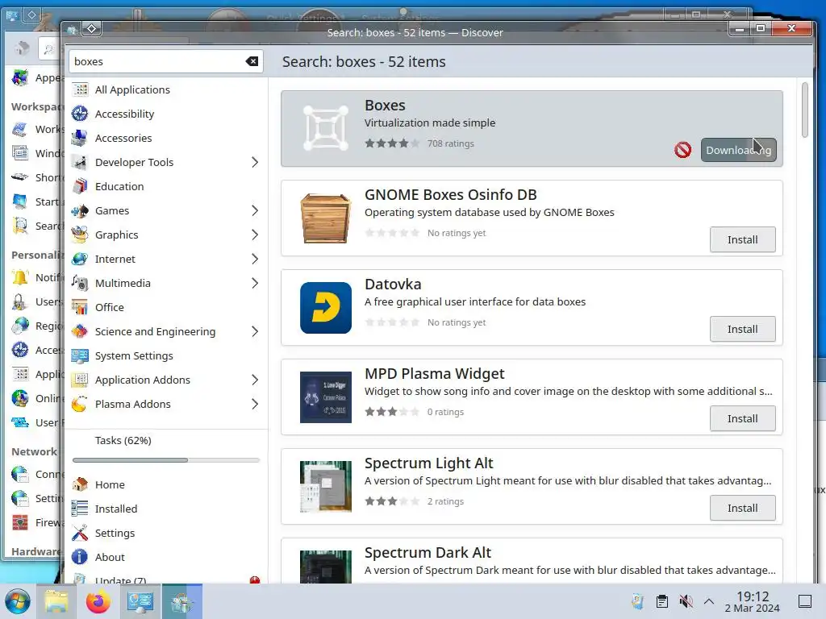The image size is (826, 619).
Task: Click the Installed list icon
Action: pos(80,509)
